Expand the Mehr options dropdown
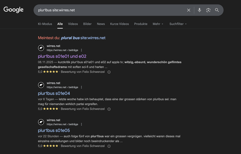 [x=158, y=24]
